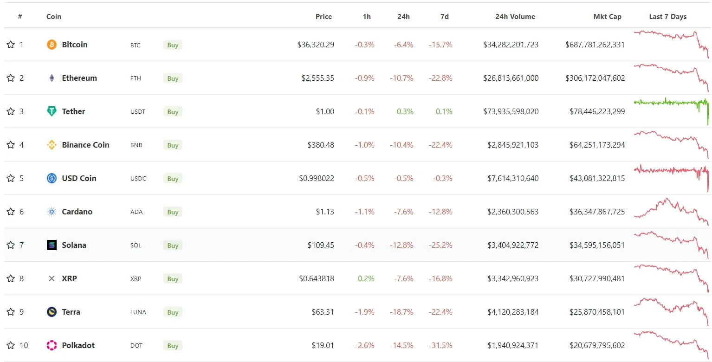This screenshot has width=712, height=362.
Task: Star Binance Coin as favorite
Action: click(x=11, y=145)
